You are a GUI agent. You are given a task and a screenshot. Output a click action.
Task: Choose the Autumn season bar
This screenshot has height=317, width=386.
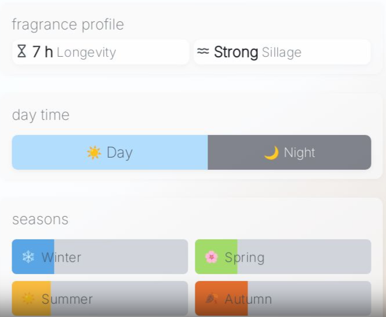click(x=283, y=299)
